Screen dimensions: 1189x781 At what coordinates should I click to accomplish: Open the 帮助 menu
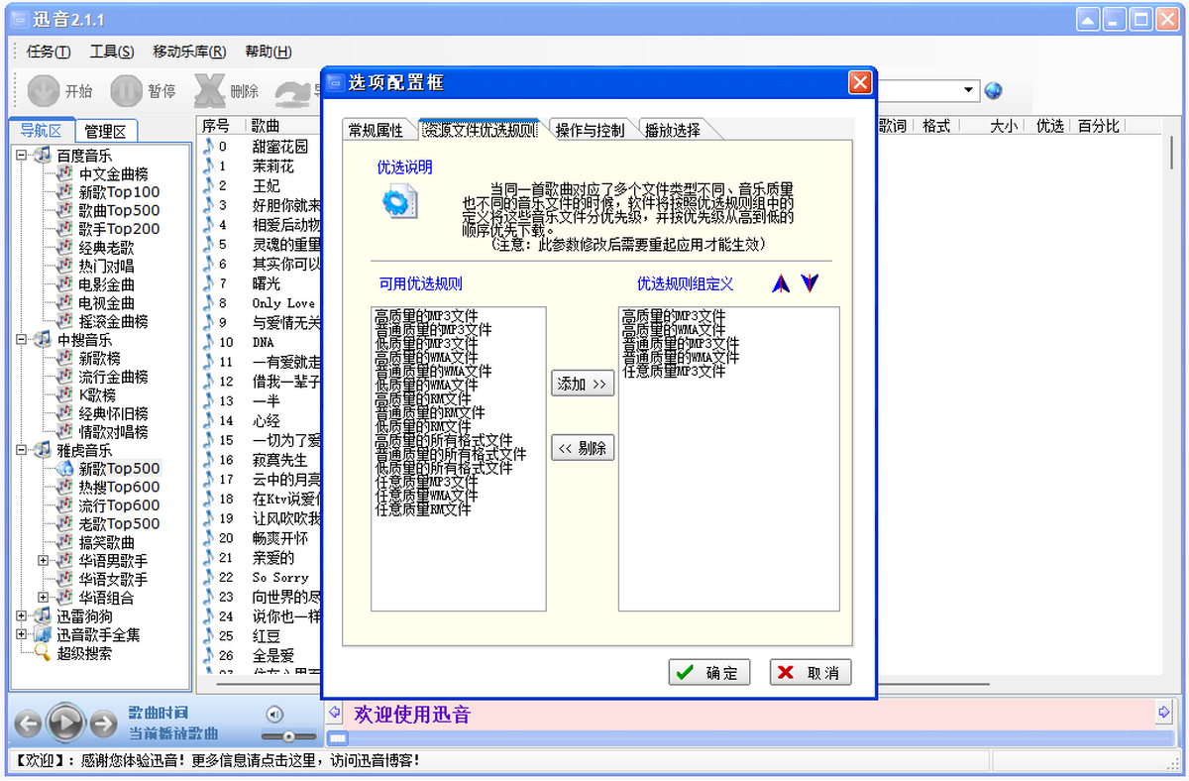click(268, 52)
